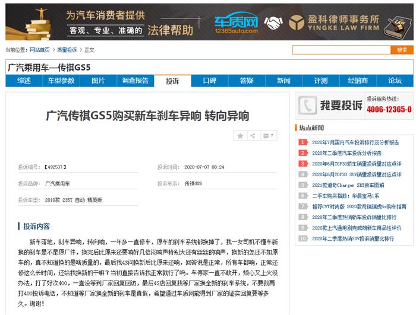Open the 调查报告 tab
416x315 pixels.
pyautogui.click(x=135, y=81)
